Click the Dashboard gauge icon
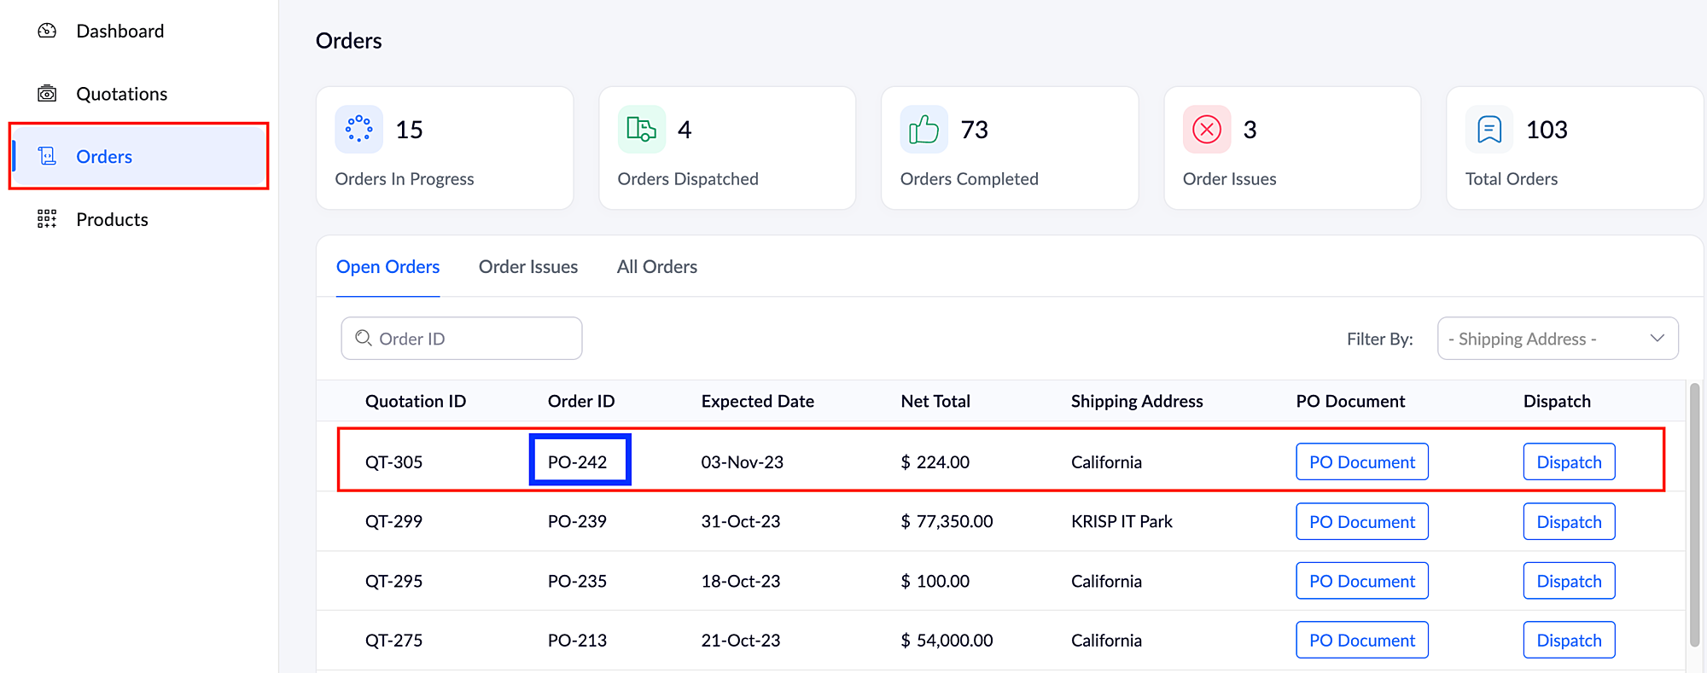Screen dimensions: 1707x673 coord(47,31)
